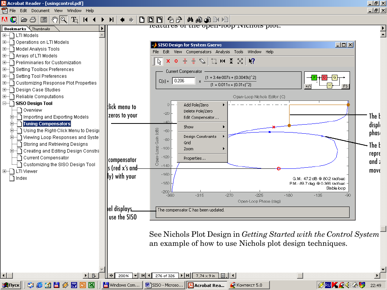Expand the Design Case Studies bookmark
This screenshot has width=387, height=290.
(5, 90)
